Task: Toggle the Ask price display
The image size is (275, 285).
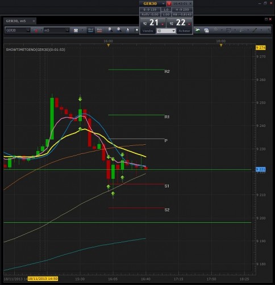Action: [99, 30]
